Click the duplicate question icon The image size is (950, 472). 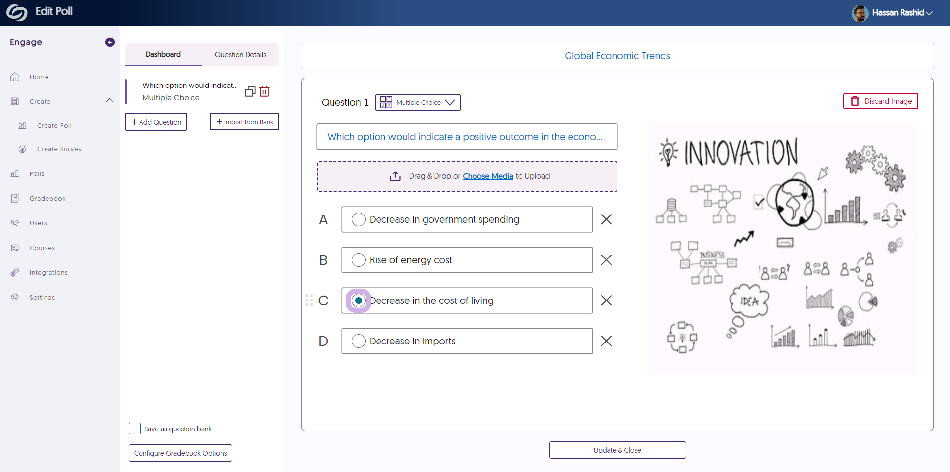click(250, 91)
